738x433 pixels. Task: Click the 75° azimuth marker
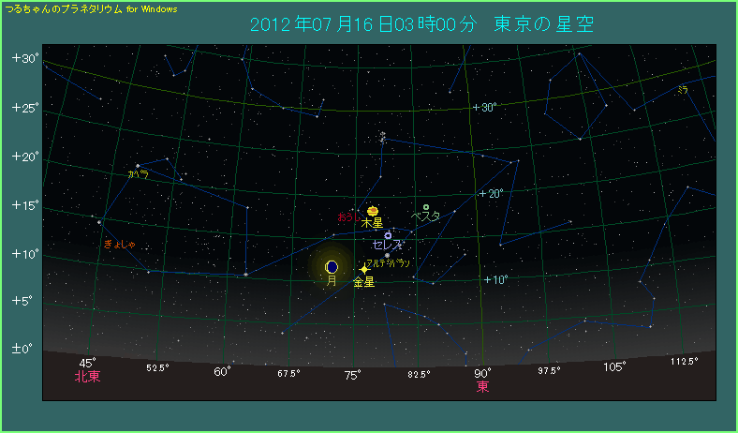[352, 373]
